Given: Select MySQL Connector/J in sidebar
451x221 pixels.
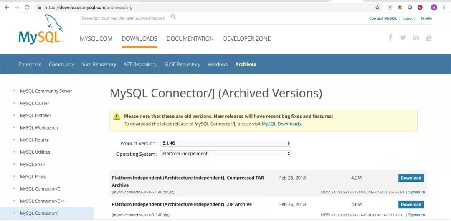Looking at the screenshot, I should 39,213.
